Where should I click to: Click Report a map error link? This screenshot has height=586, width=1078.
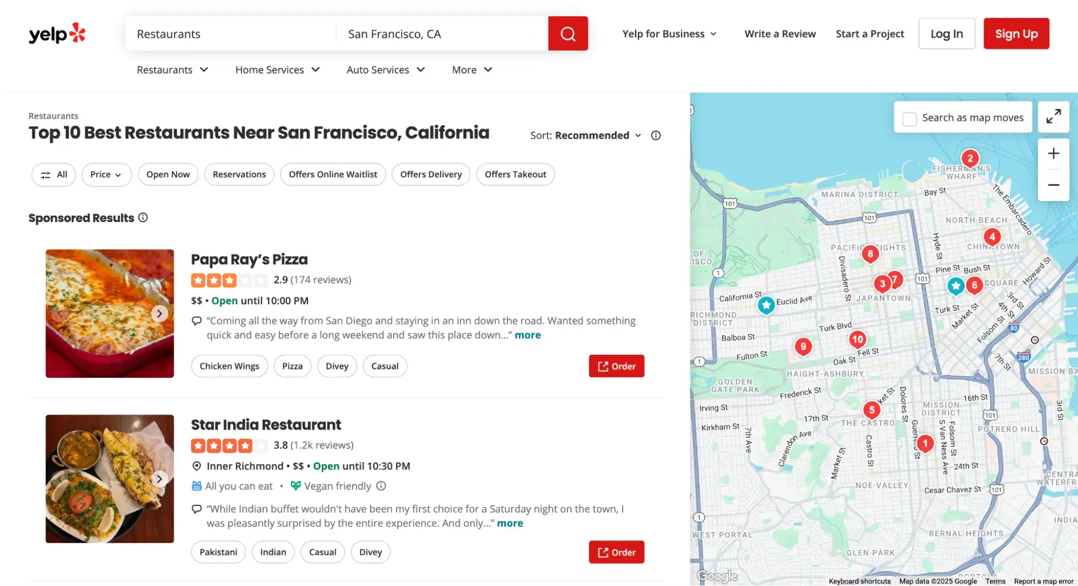click(1043, 581)
